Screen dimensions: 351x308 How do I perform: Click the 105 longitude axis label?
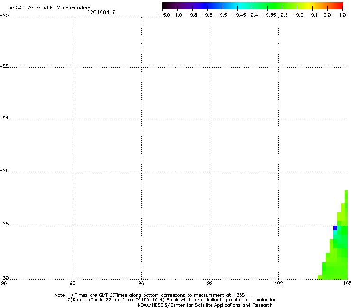pos(347,284)
